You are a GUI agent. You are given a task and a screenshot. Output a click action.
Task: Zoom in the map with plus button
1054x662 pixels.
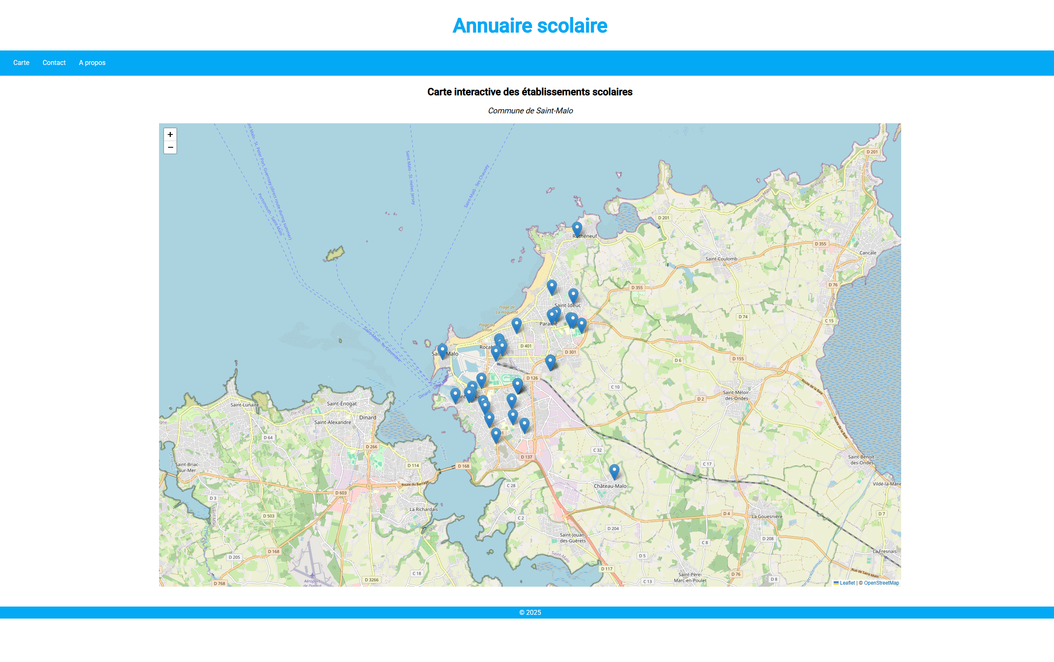(170, 134)
